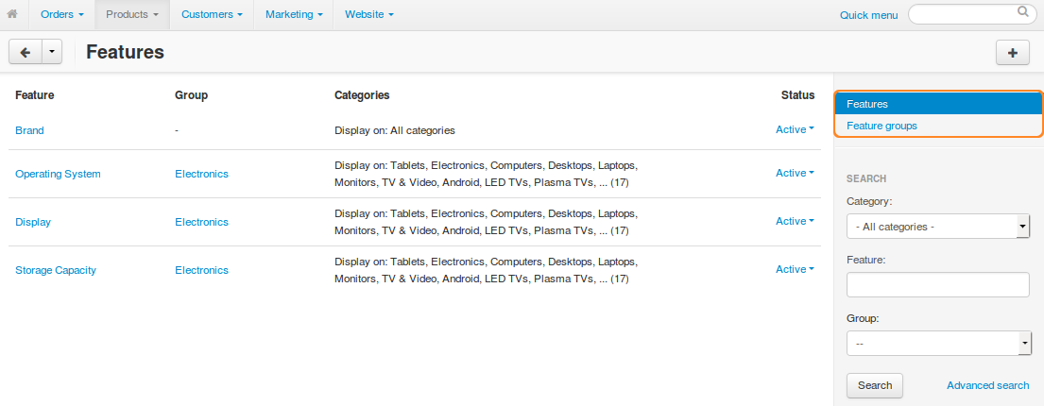Change Active status for Operating System

pos(795,173)
